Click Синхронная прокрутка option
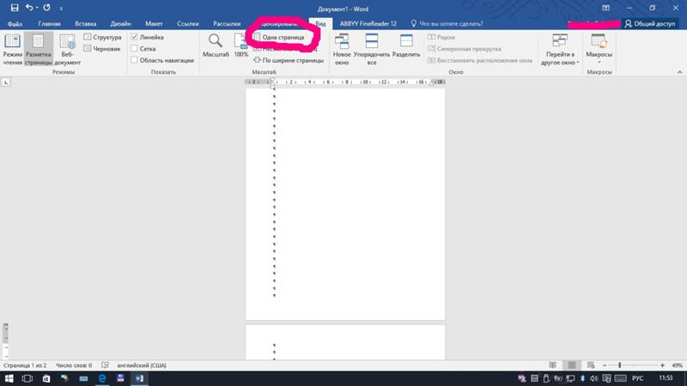This screenshot has height=386, width=687. (465, 49)
